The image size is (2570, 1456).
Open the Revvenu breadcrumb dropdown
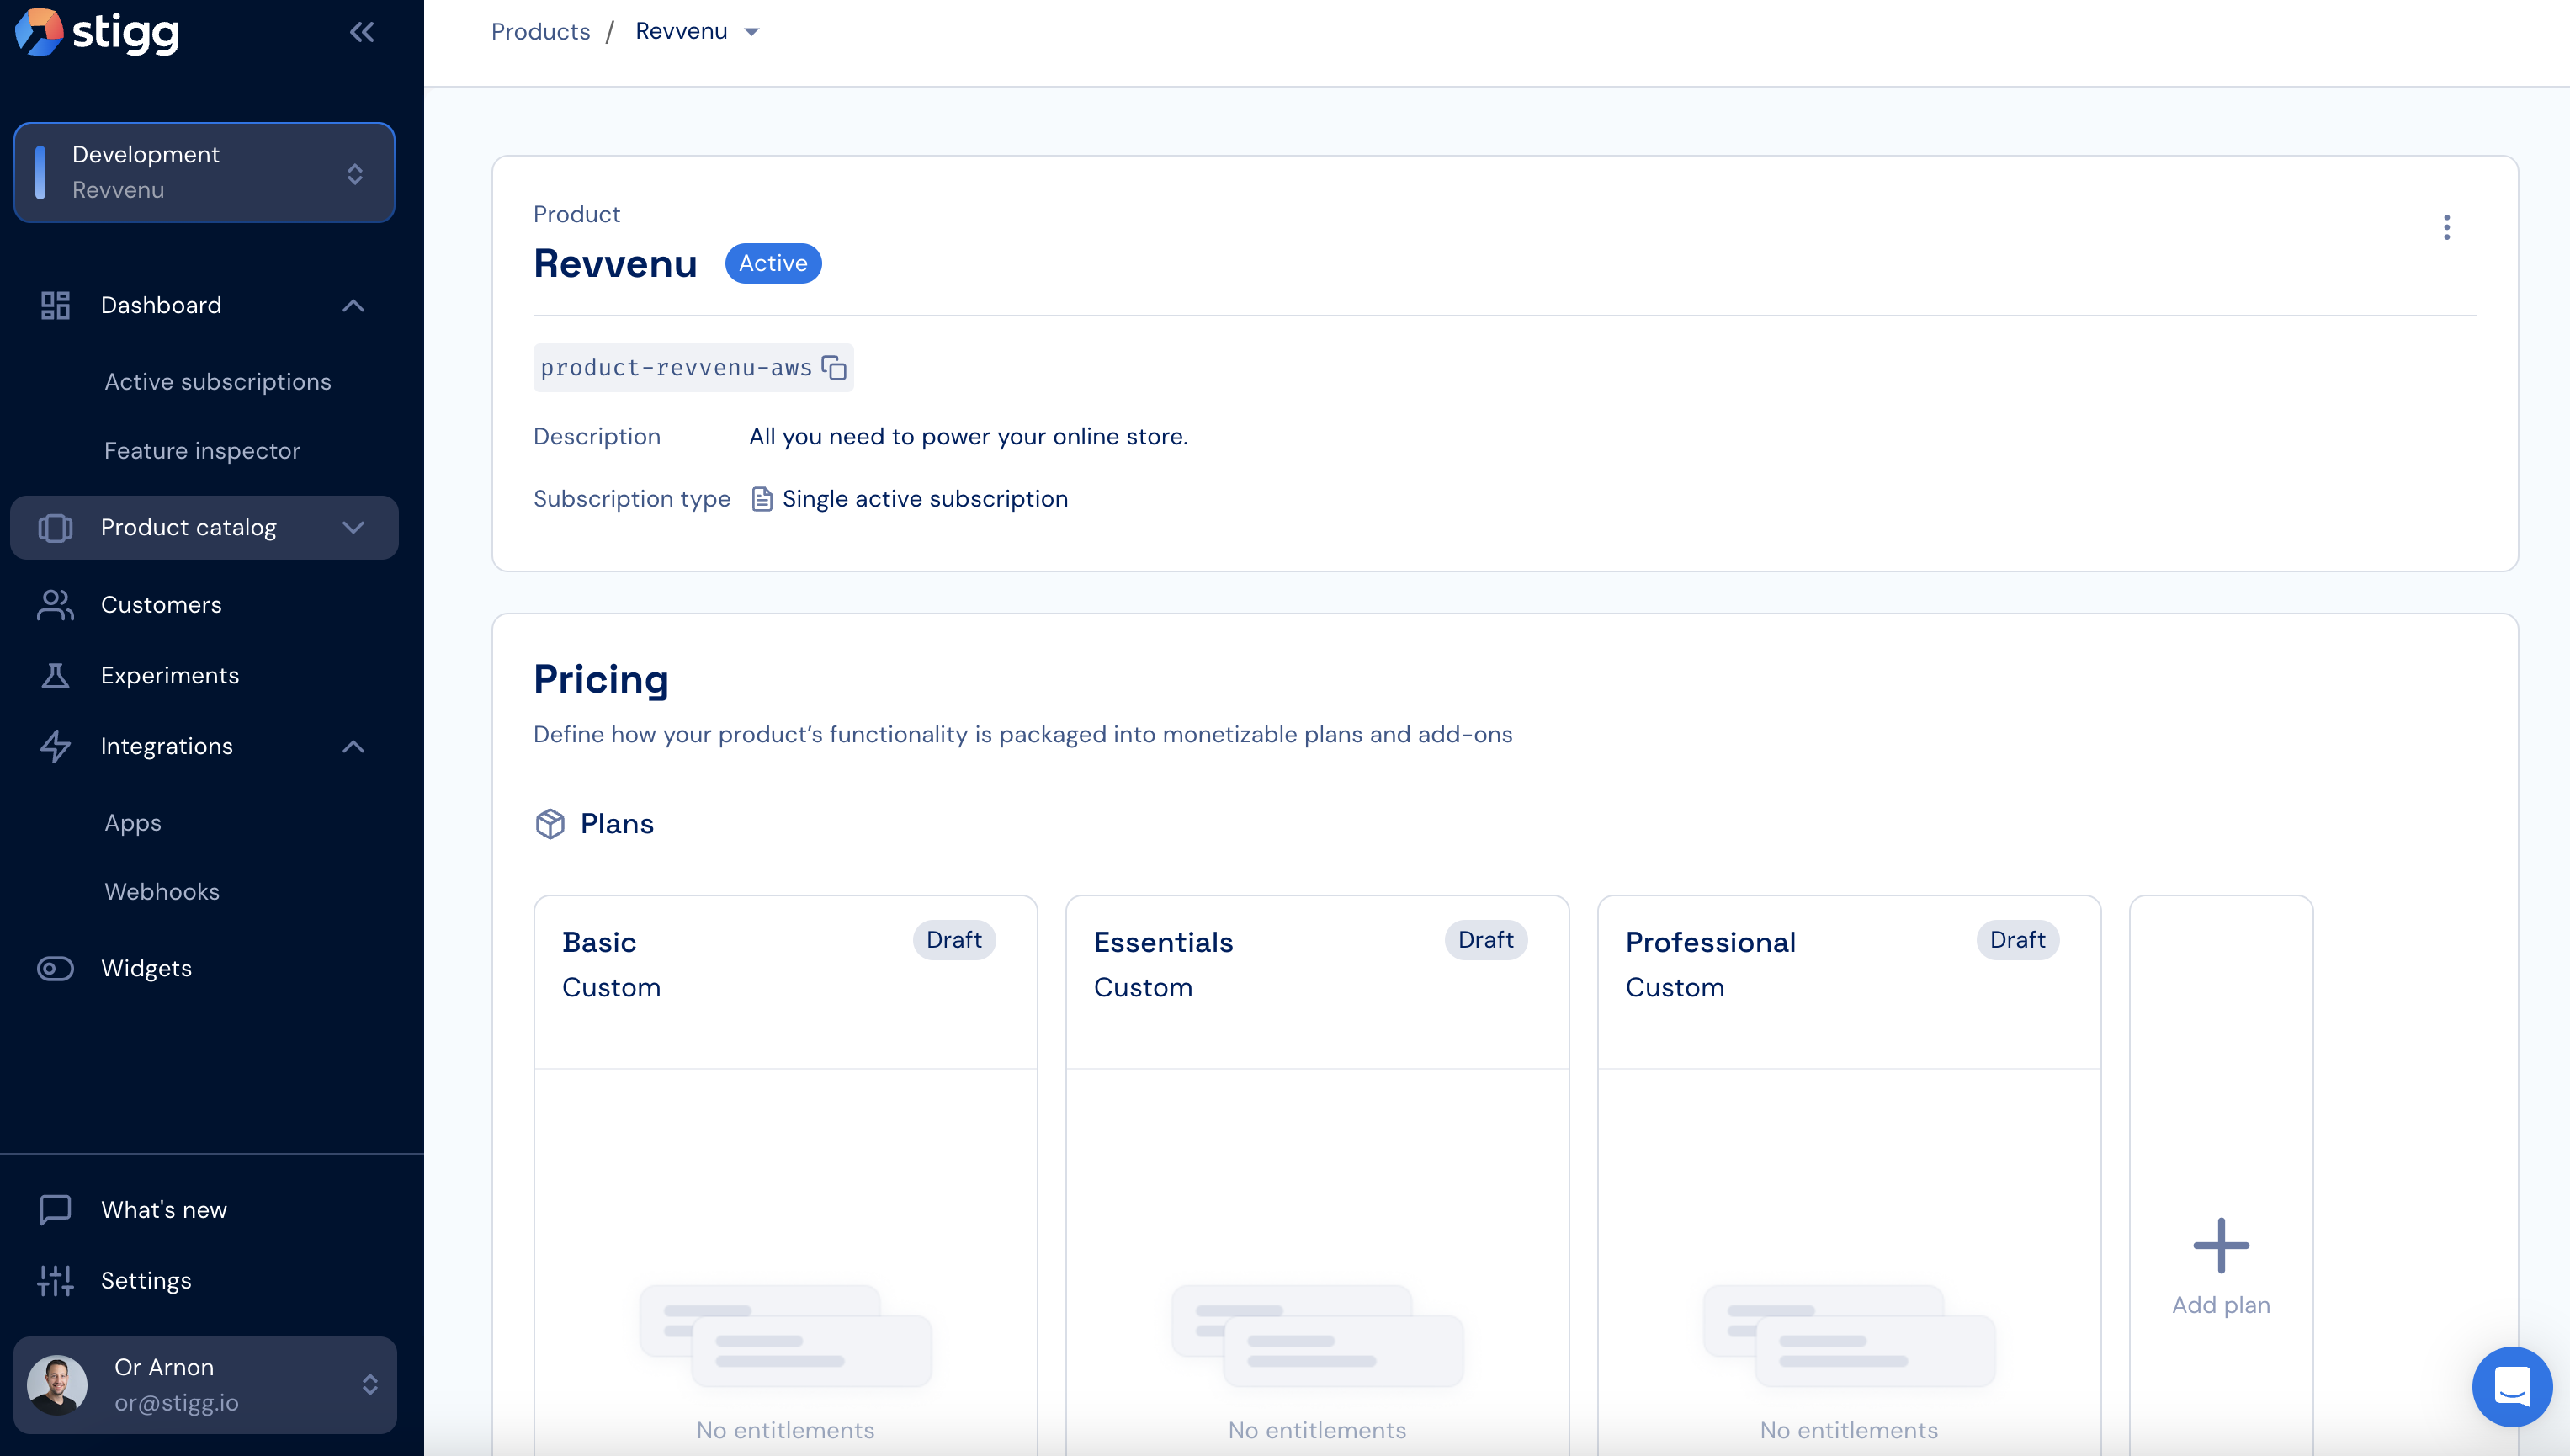pyautogui.click(x=751, y=32)
